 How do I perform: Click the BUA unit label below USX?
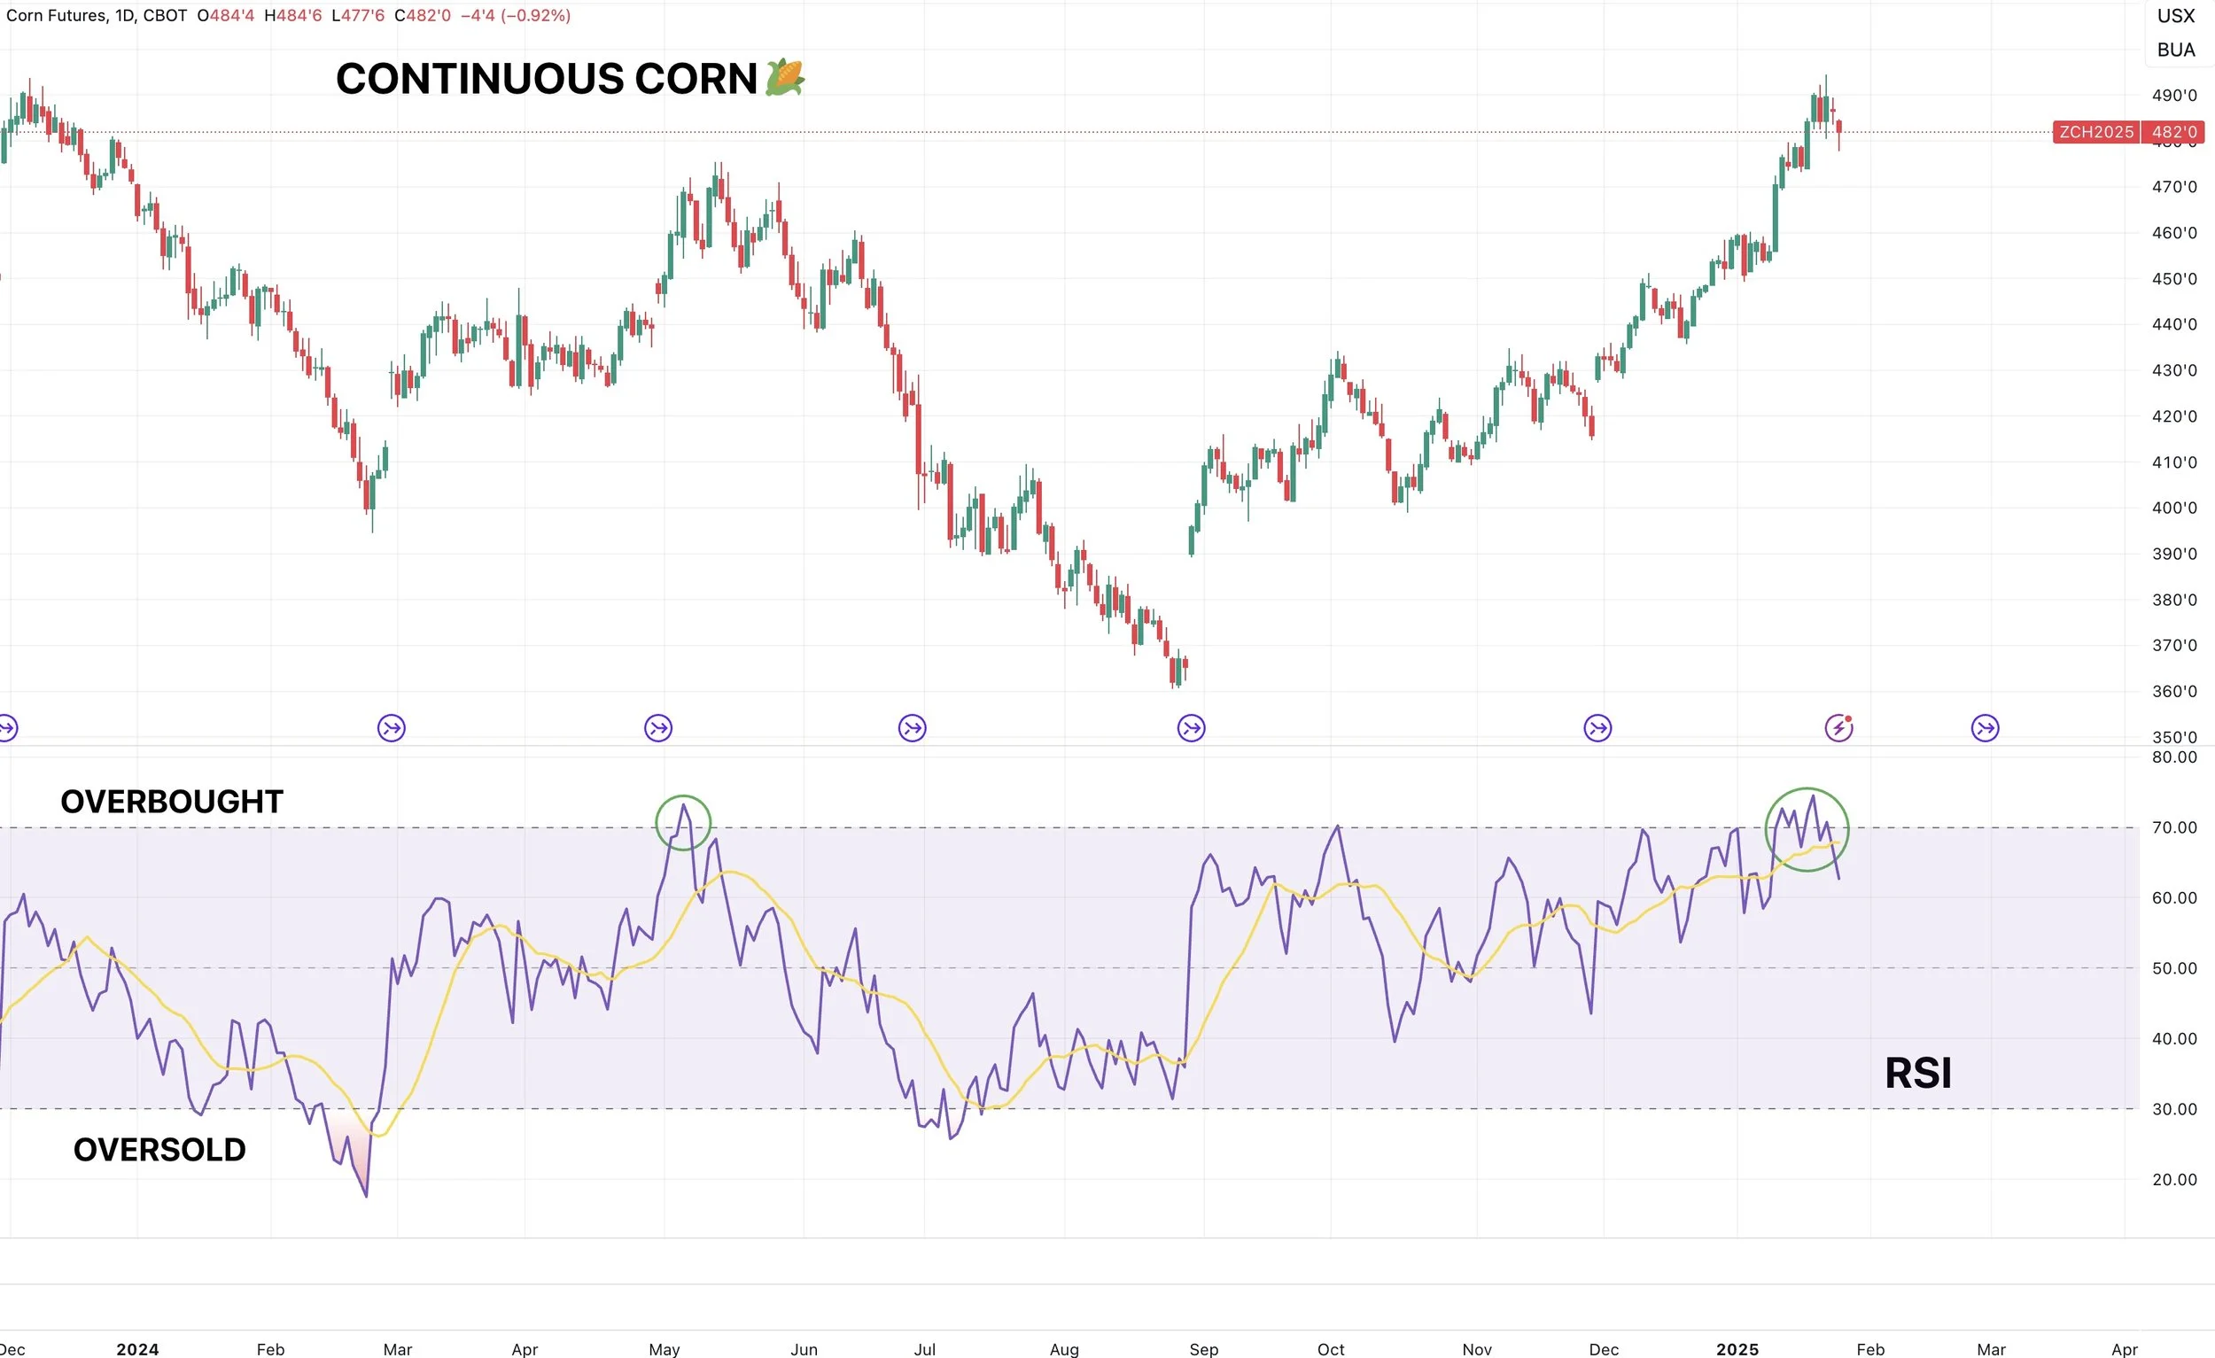point(2175,50)
